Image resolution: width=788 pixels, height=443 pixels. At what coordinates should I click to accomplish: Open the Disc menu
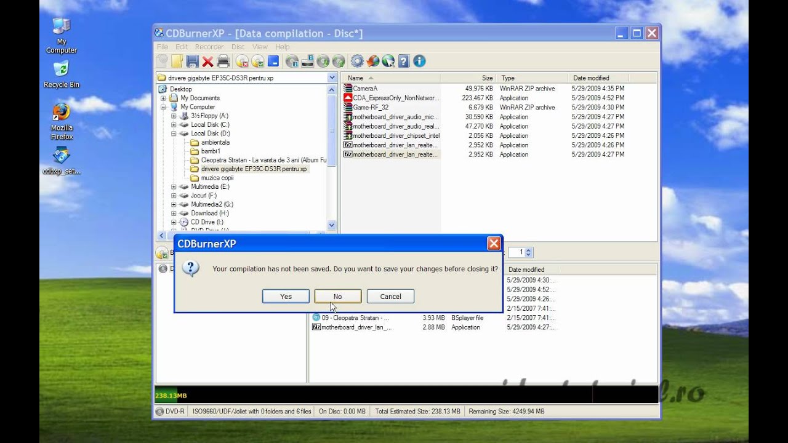pos(238,47)
